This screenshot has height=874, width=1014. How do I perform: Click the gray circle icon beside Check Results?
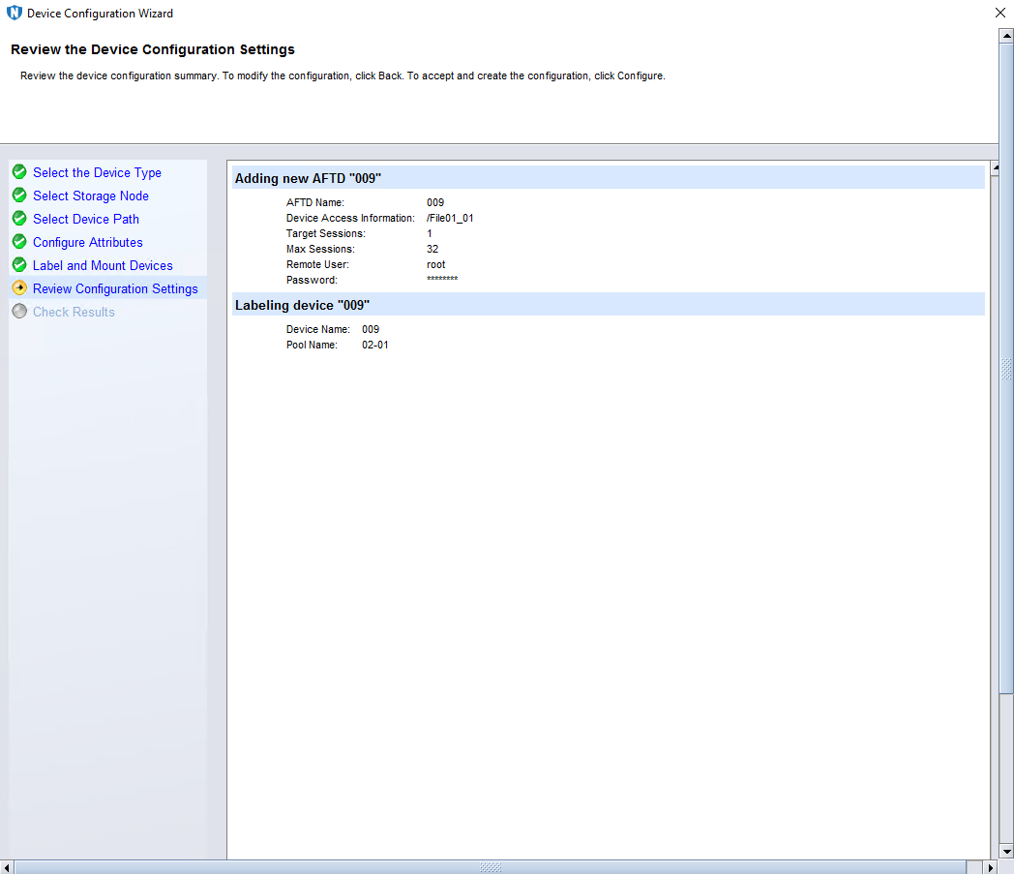tap(19, 312)
